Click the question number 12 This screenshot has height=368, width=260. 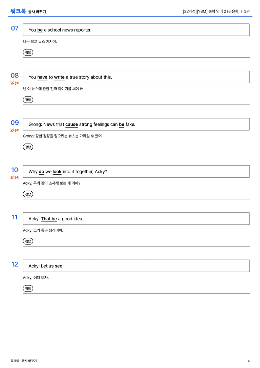coord(15,264)
